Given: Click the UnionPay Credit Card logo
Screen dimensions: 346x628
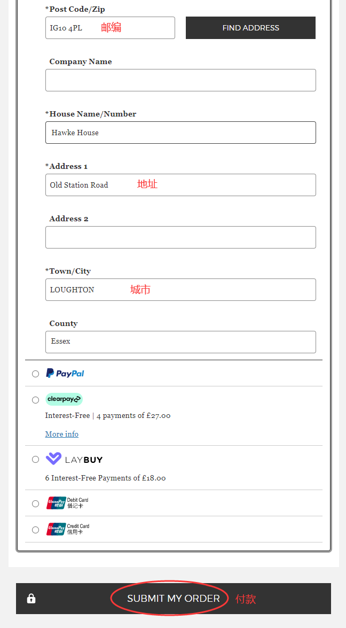Looking at the screenshot, I should tap(68, 529).
